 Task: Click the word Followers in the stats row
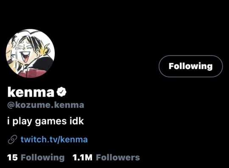tap(118, 157)
